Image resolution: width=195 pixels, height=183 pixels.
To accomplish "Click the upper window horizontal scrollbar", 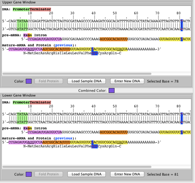I will click(x=77, y=74).
